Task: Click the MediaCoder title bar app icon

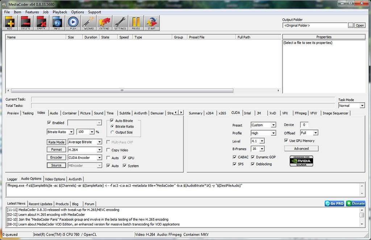Action: coord(4,4)
